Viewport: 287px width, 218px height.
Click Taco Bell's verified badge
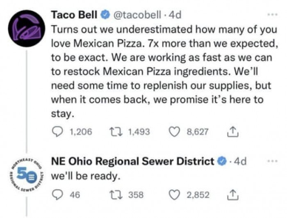pos(104,15)
